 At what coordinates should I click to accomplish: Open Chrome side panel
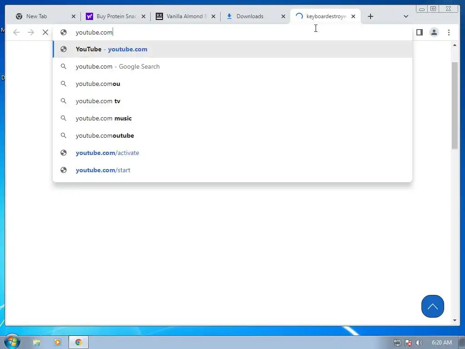click(x=419, y=32)
